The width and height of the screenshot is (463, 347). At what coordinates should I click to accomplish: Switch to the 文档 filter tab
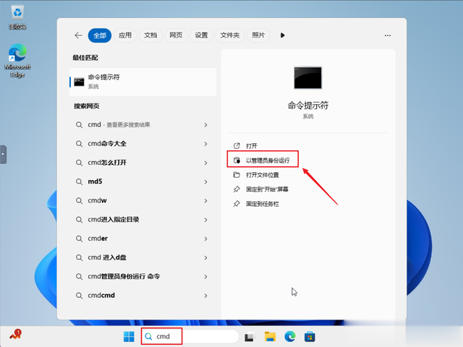tap(150, 35)
